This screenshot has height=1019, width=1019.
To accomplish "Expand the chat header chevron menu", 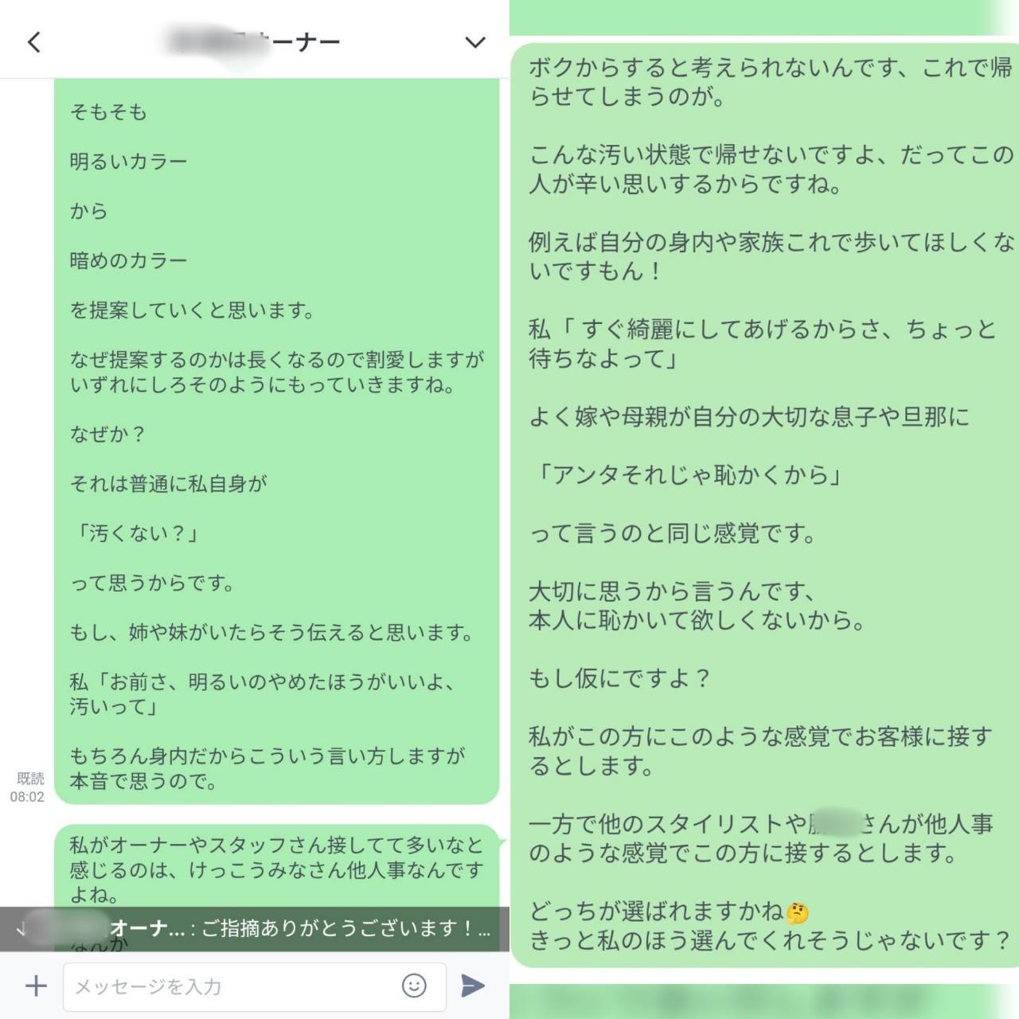I will 475,42.
